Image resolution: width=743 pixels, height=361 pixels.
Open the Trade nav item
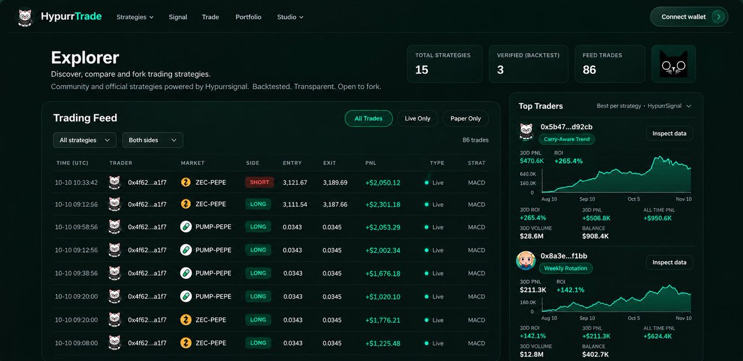[x=211, y=17]
